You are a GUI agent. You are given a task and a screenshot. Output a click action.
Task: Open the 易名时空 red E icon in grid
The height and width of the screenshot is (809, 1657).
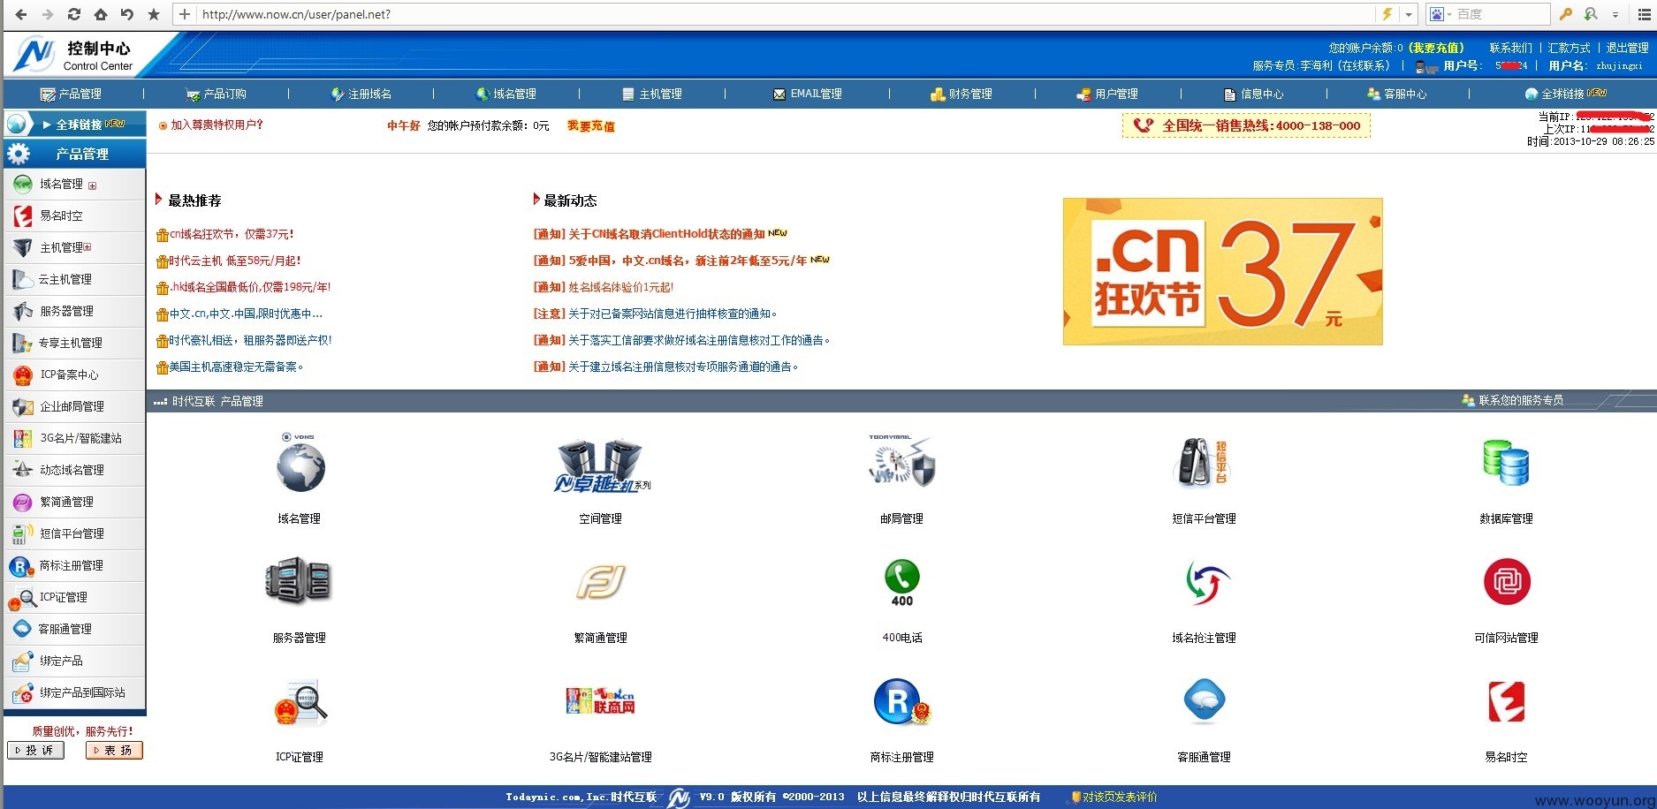[1507, 702]
